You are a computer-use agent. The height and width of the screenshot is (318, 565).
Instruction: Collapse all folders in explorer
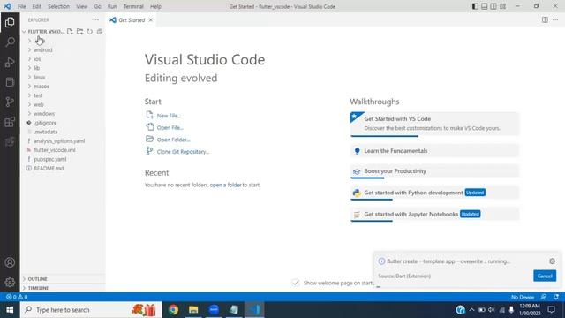tap(100, 32)
